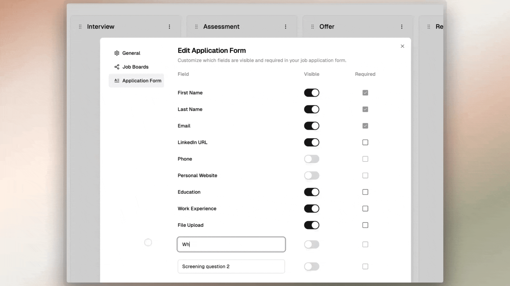Enable Personal Website visible toggle
510x286 pixels.
(312, 176)
